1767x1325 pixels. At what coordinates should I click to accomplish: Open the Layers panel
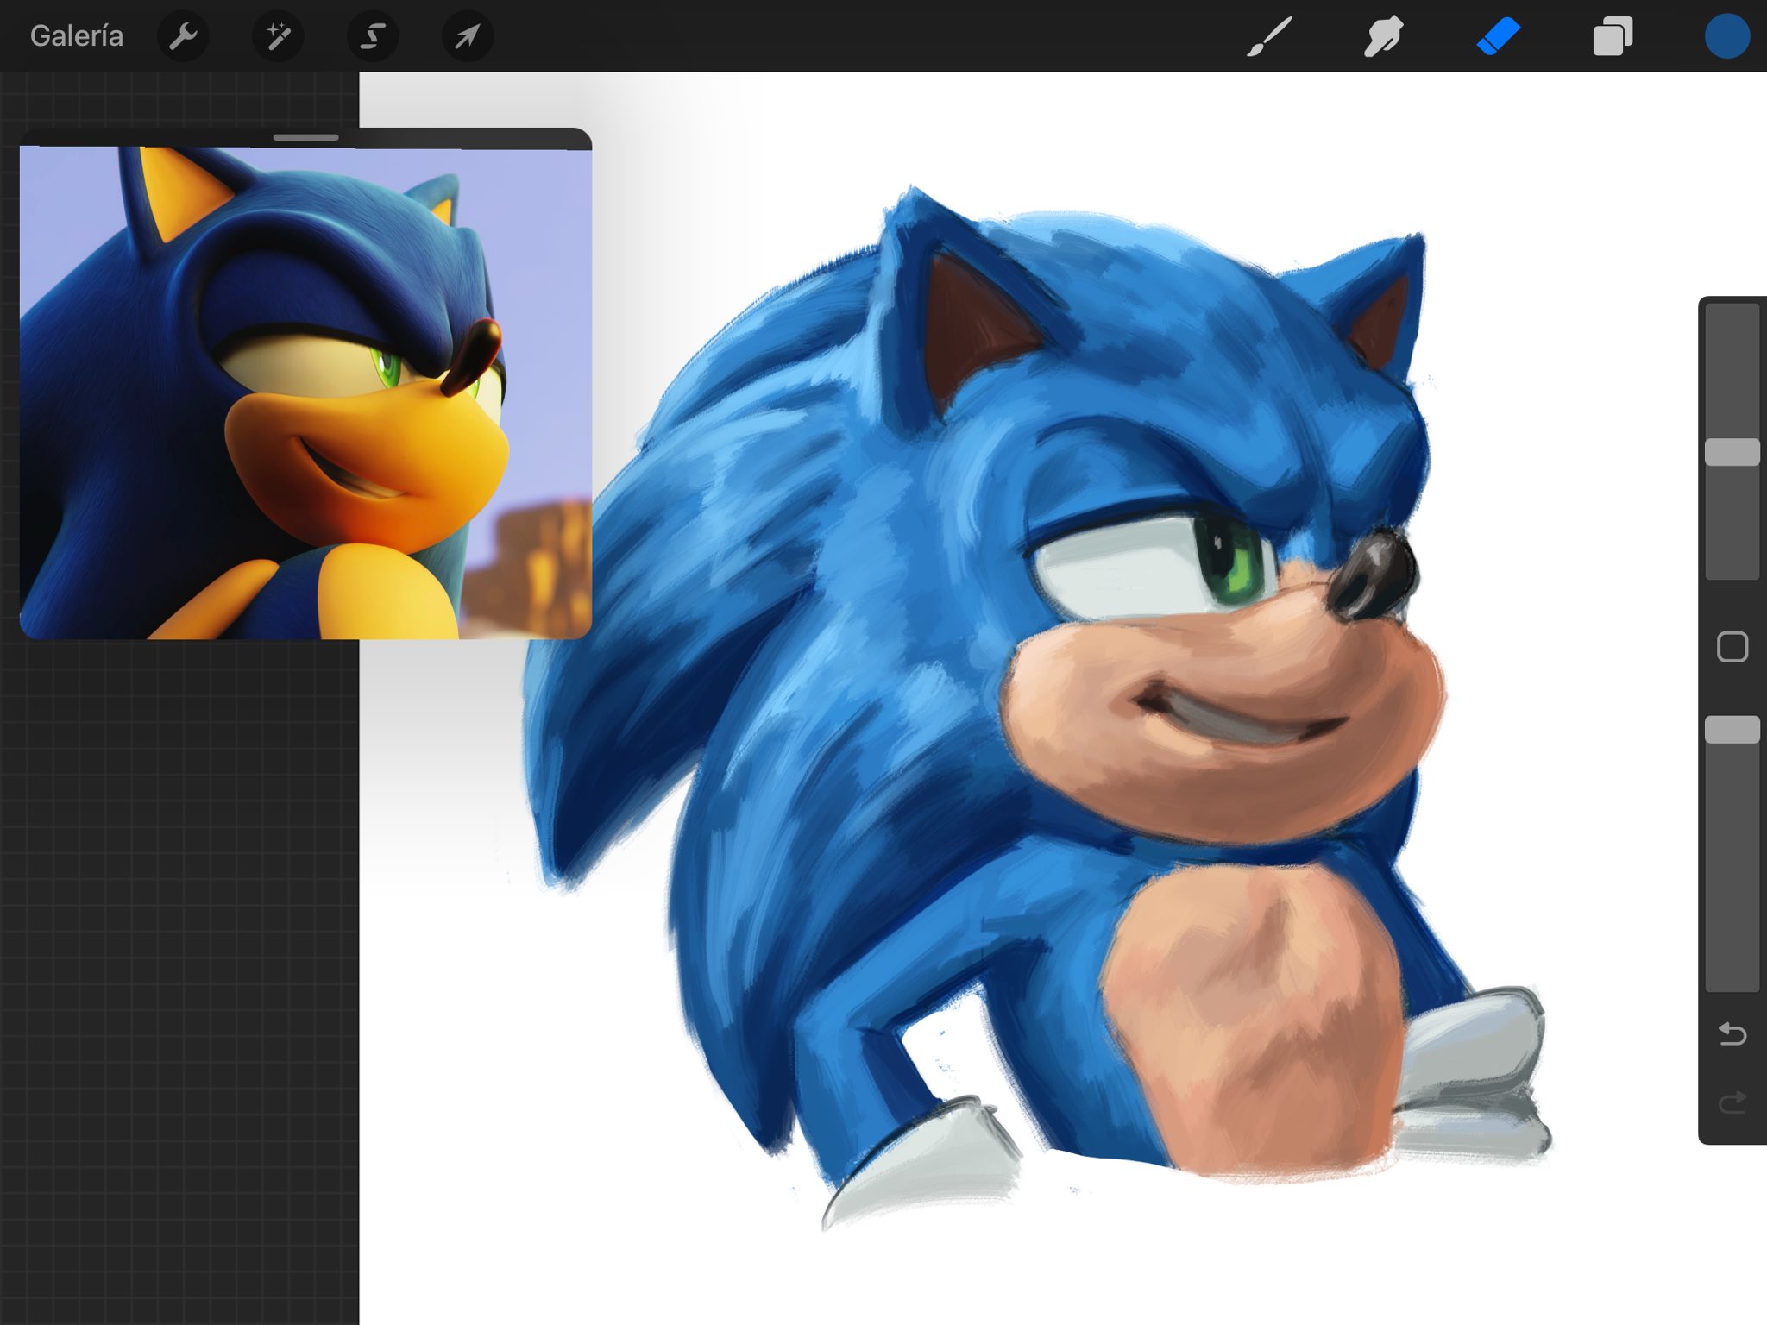[x=1612, y=36]
